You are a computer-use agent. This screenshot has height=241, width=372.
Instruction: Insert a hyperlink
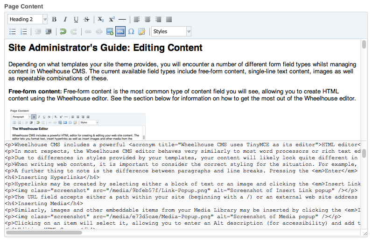click(88, 31)
